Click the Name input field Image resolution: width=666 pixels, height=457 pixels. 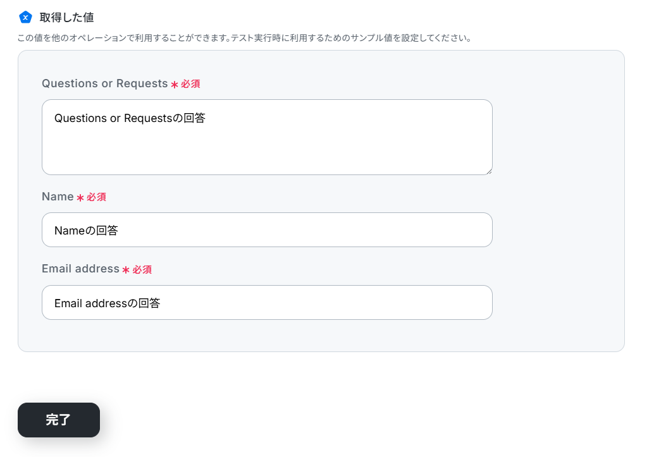(x=267, y=229)
